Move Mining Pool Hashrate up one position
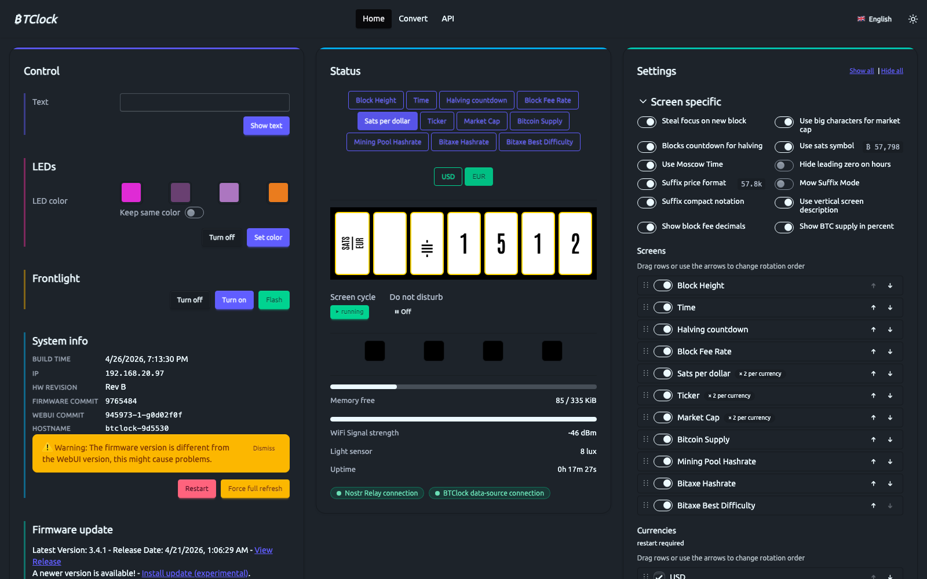 pos(873,461)
